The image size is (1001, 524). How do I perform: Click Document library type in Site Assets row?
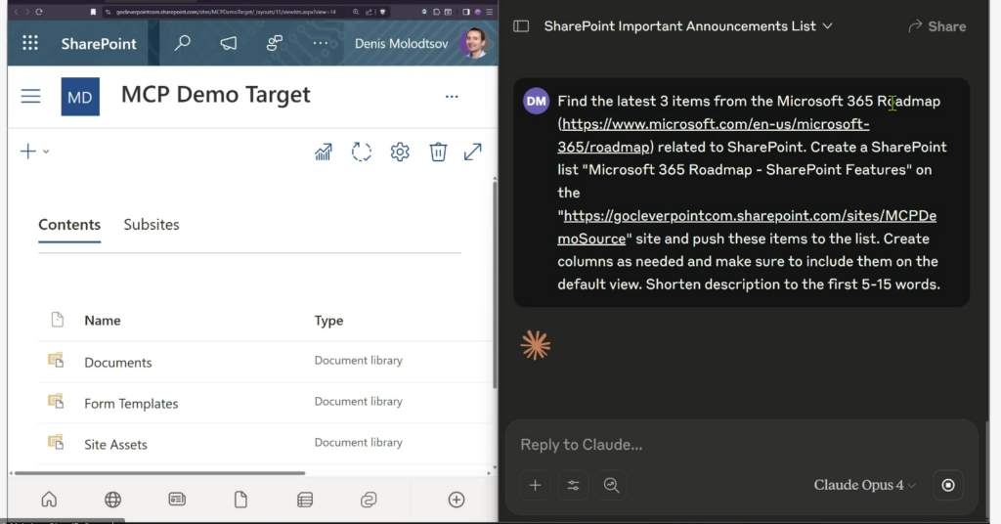358,442
